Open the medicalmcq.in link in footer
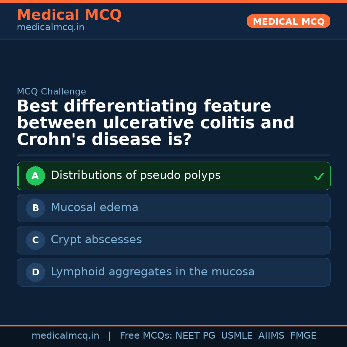This screenshot has height=347, width=347. tap(65, 336)
